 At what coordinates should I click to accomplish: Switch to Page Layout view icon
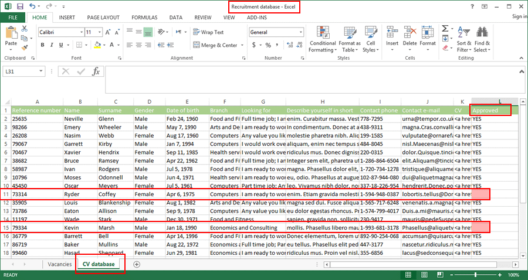click(x=424, y=275)
